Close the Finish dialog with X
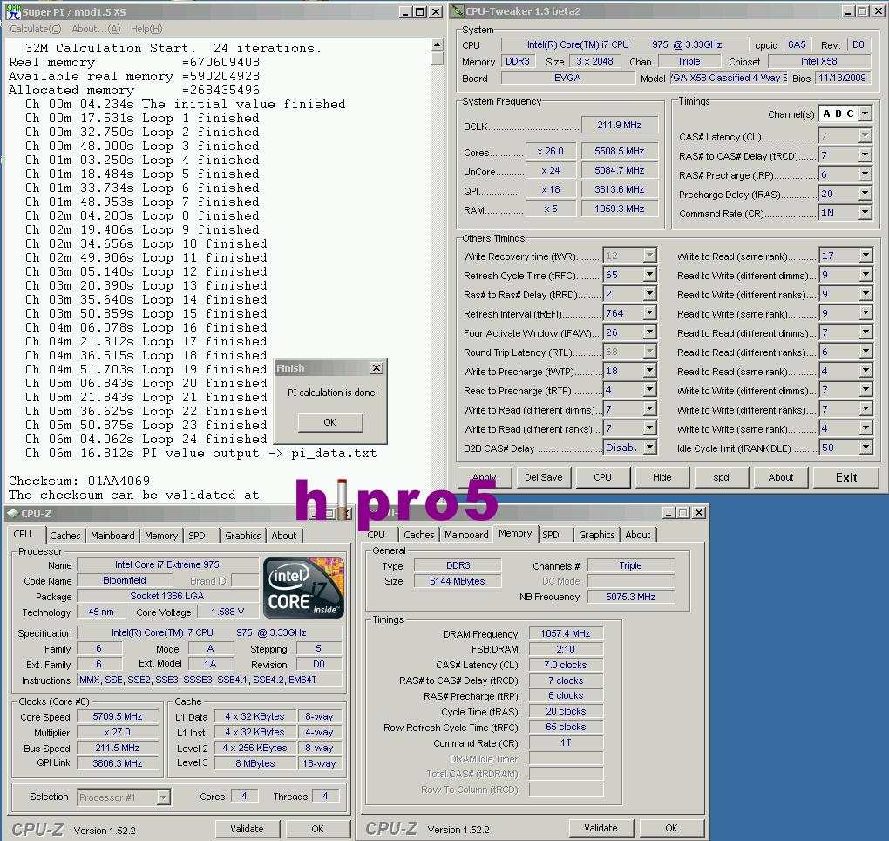The image size is (889, 841). (x=376, y=368)
